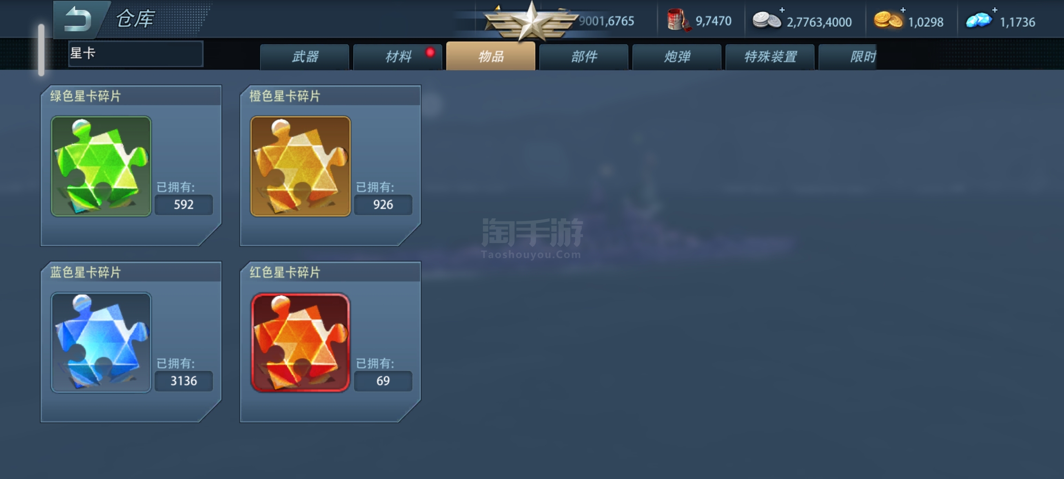Select the green star card fragment icon
Viewport: 1064px width, 479px height.
101,166
